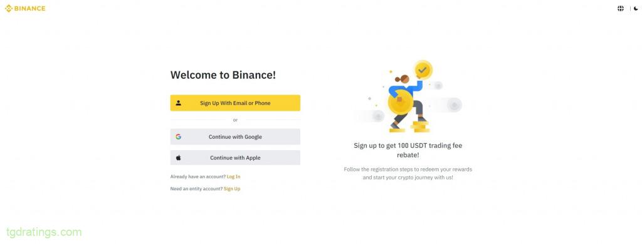Click the large gold coin in the illustration
The height and width of the screenshot is (244, 642).
pos(401,102)
